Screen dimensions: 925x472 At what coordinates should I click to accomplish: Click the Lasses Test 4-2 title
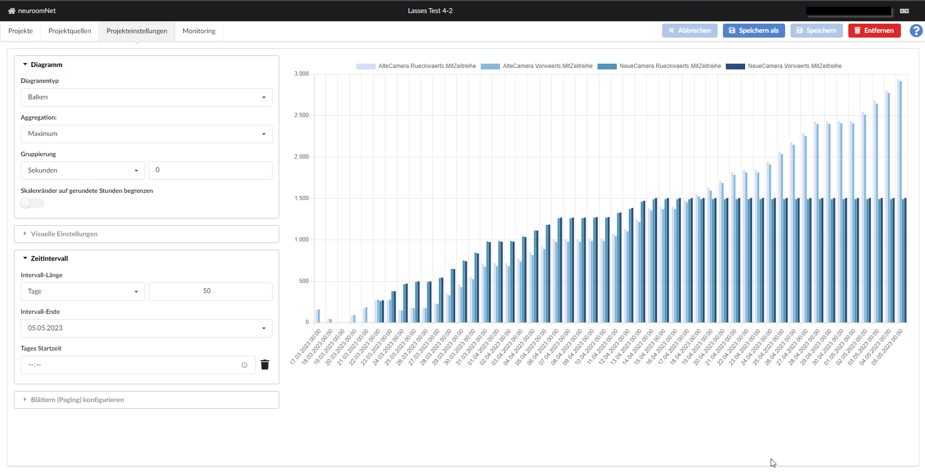click(x=430, y=11)
